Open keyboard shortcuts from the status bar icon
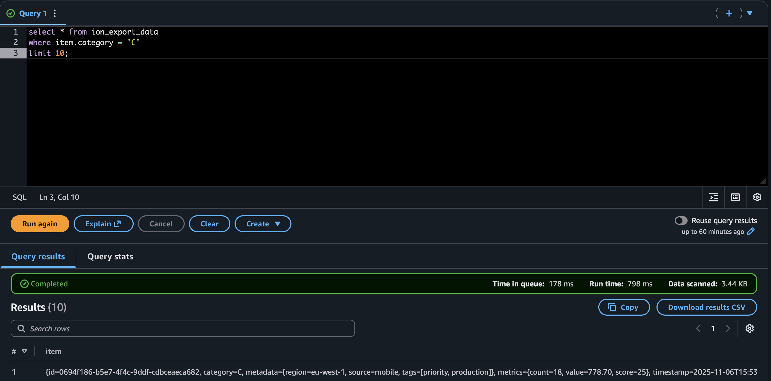Image resolution: width=771 pixels, height=381 pixels. pyautogui.click(x=735, y=197)
